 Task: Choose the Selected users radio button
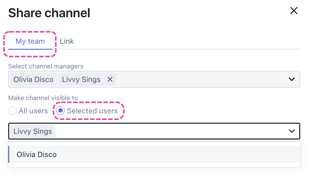click(x=60, y=111)
